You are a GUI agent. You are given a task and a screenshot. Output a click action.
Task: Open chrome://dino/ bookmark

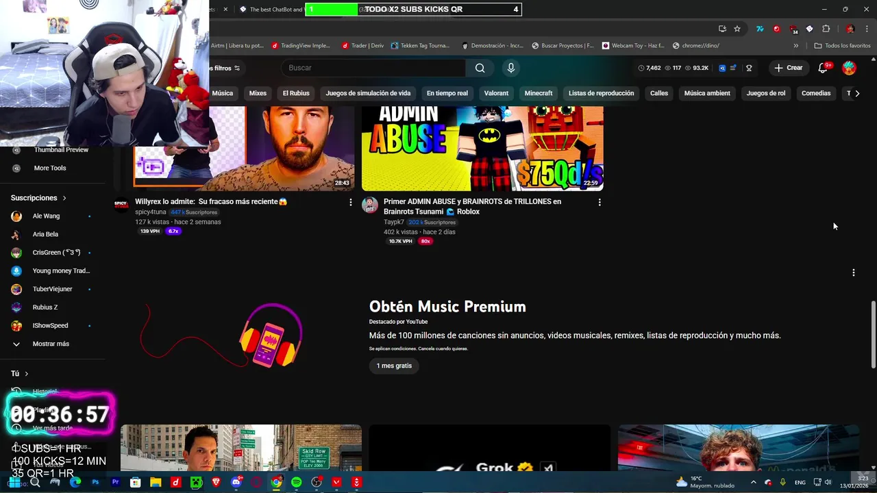[696, 46]
